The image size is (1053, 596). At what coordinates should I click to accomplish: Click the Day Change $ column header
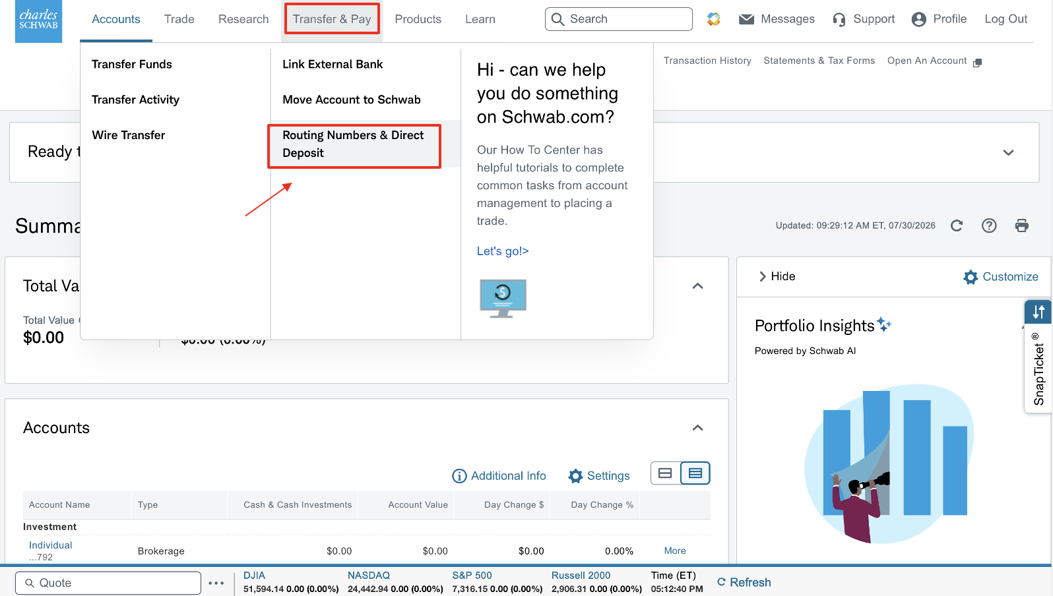[x=514, y=505]
